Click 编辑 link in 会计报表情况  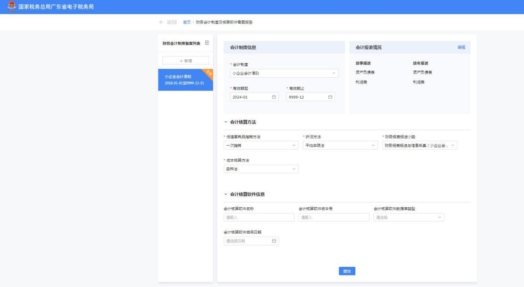pos(461,47)
